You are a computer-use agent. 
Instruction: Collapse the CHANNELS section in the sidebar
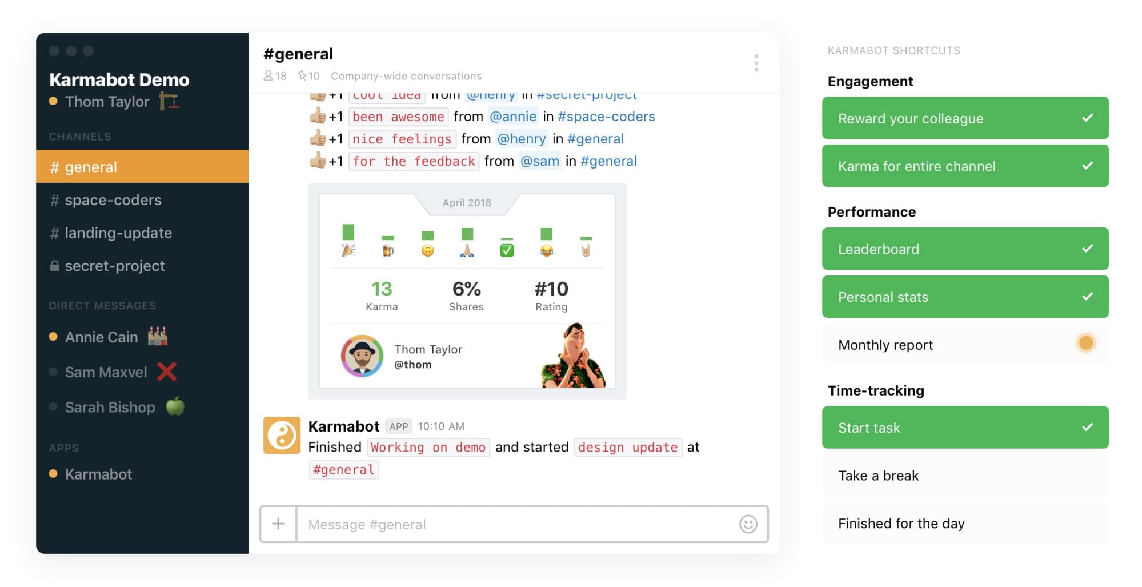[80, 137]
